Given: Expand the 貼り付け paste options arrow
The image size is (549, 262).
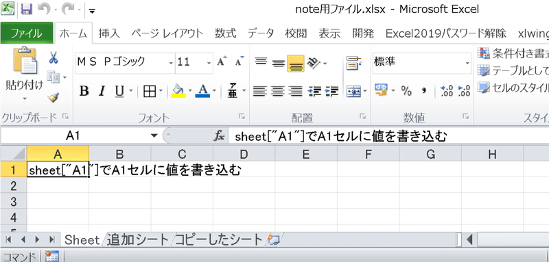Looking at the screenshot, I should 25,99.
